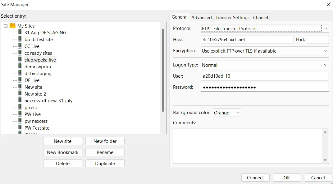The height and width of the screenshot is (184, 333).
Task: Click server icon beside 31 Aug DF STAGING
Action: pos(20,32)
